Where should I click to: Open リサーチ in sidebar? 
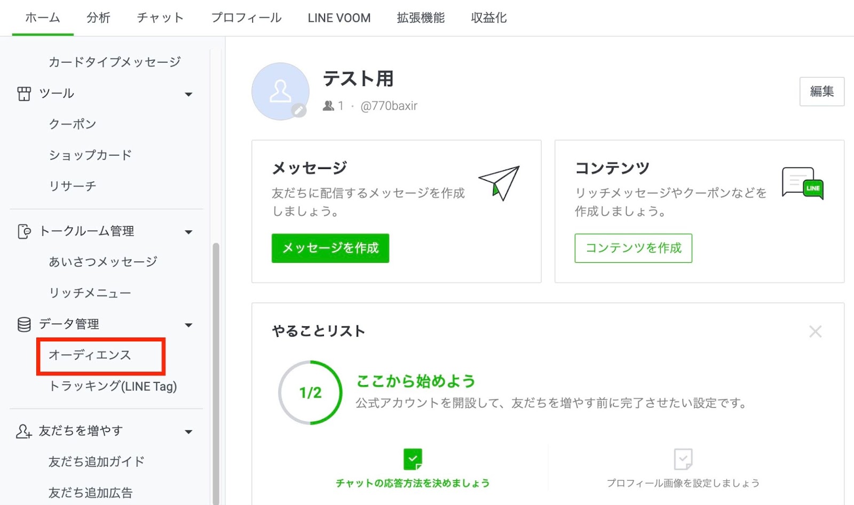pyautogui.click(x=73, y=186)
